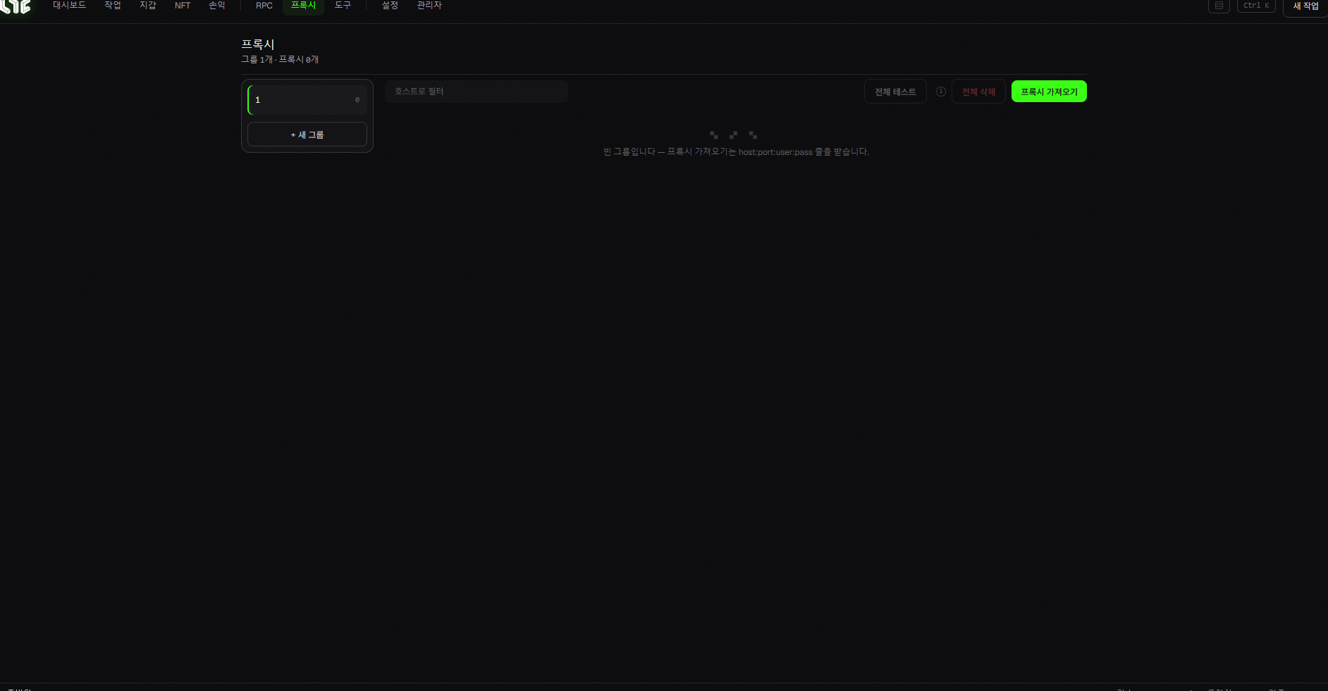
Task: Go to the 지갑 tab
Action: 148,6
